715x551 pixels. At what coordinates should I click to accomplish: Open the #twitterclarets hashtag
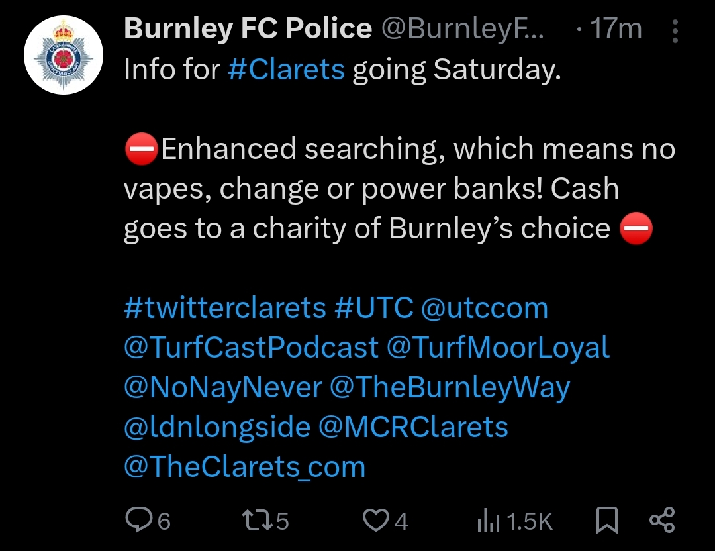[224, 308]
